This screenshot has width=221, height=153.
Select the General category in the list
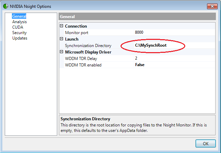pyautogui.click(x=19, y=16)
